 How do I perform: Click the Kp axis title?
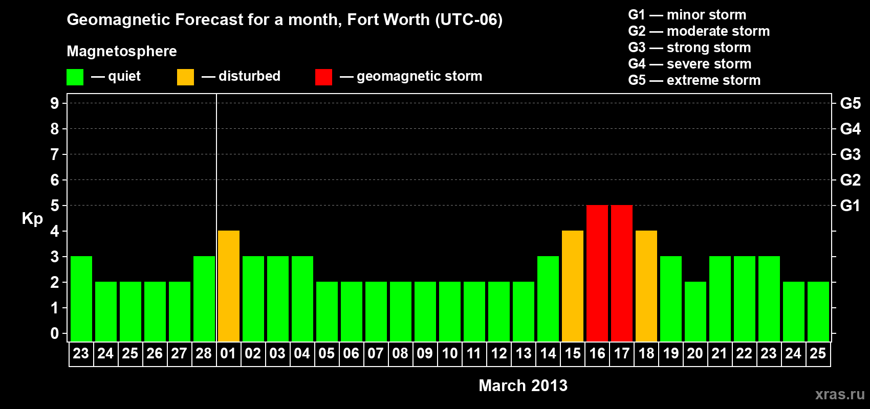pyautogui.click(x=32, y=218)
